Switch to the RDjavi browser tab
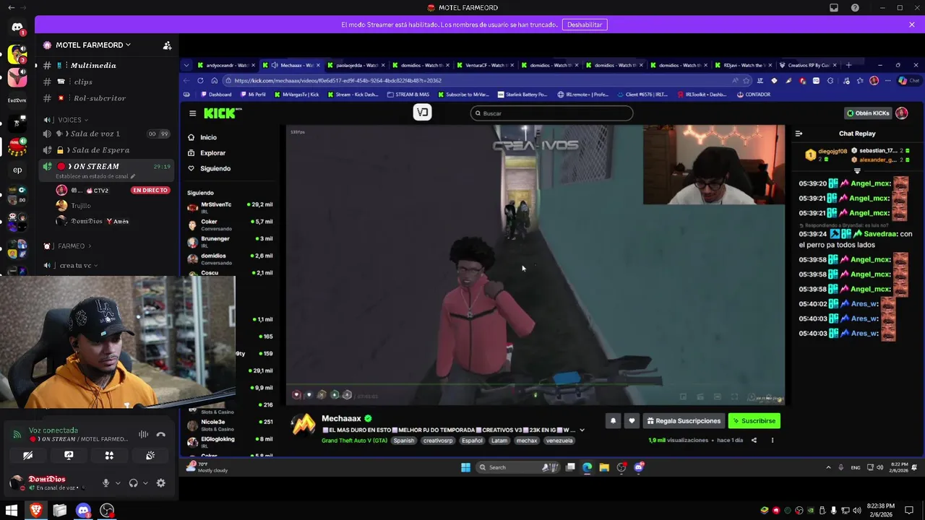Viewport: 925px width, 520px height. pyautogui.click(x=744, y=65)
